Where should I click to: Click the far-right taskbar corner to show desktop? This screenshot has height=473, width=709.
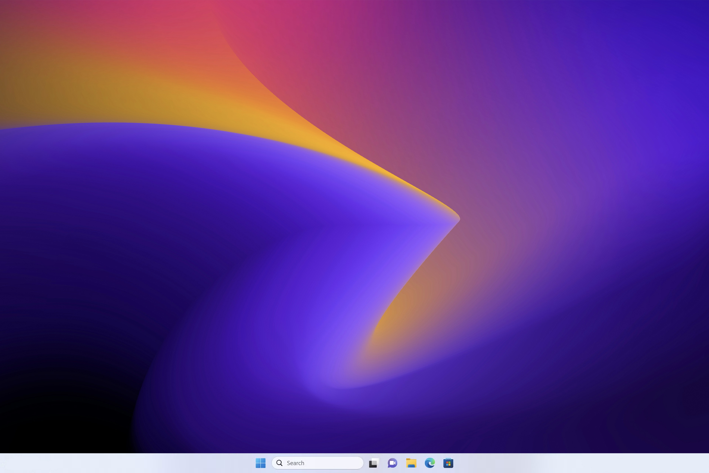pos(708,463)
